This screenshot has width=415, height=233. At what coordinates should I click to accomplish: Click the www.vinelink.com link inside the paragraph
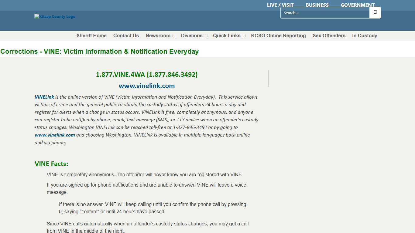[x=55, y=135]
